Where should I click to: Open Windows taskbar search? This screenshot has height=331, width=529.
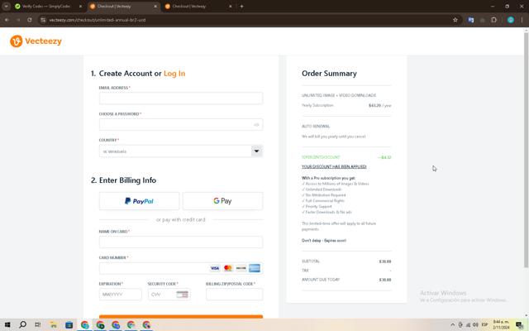(x=22, y=325)
